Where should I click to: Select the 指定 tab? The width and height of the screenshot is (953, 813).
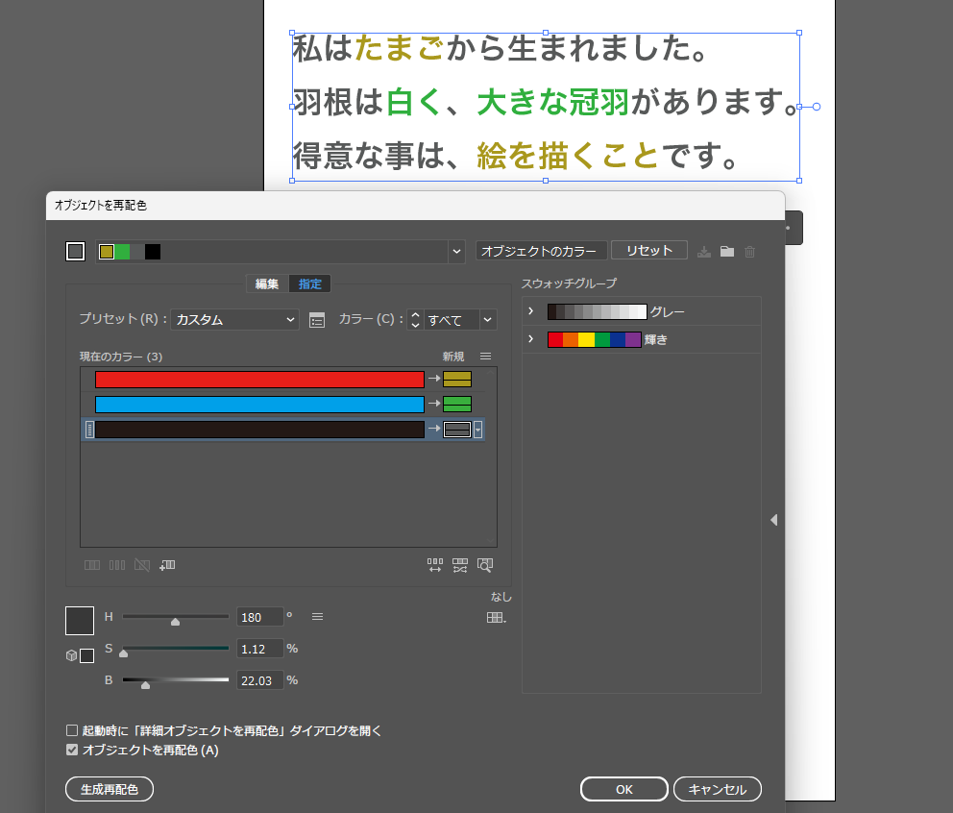pyautogui.click(x=309, y=283)
